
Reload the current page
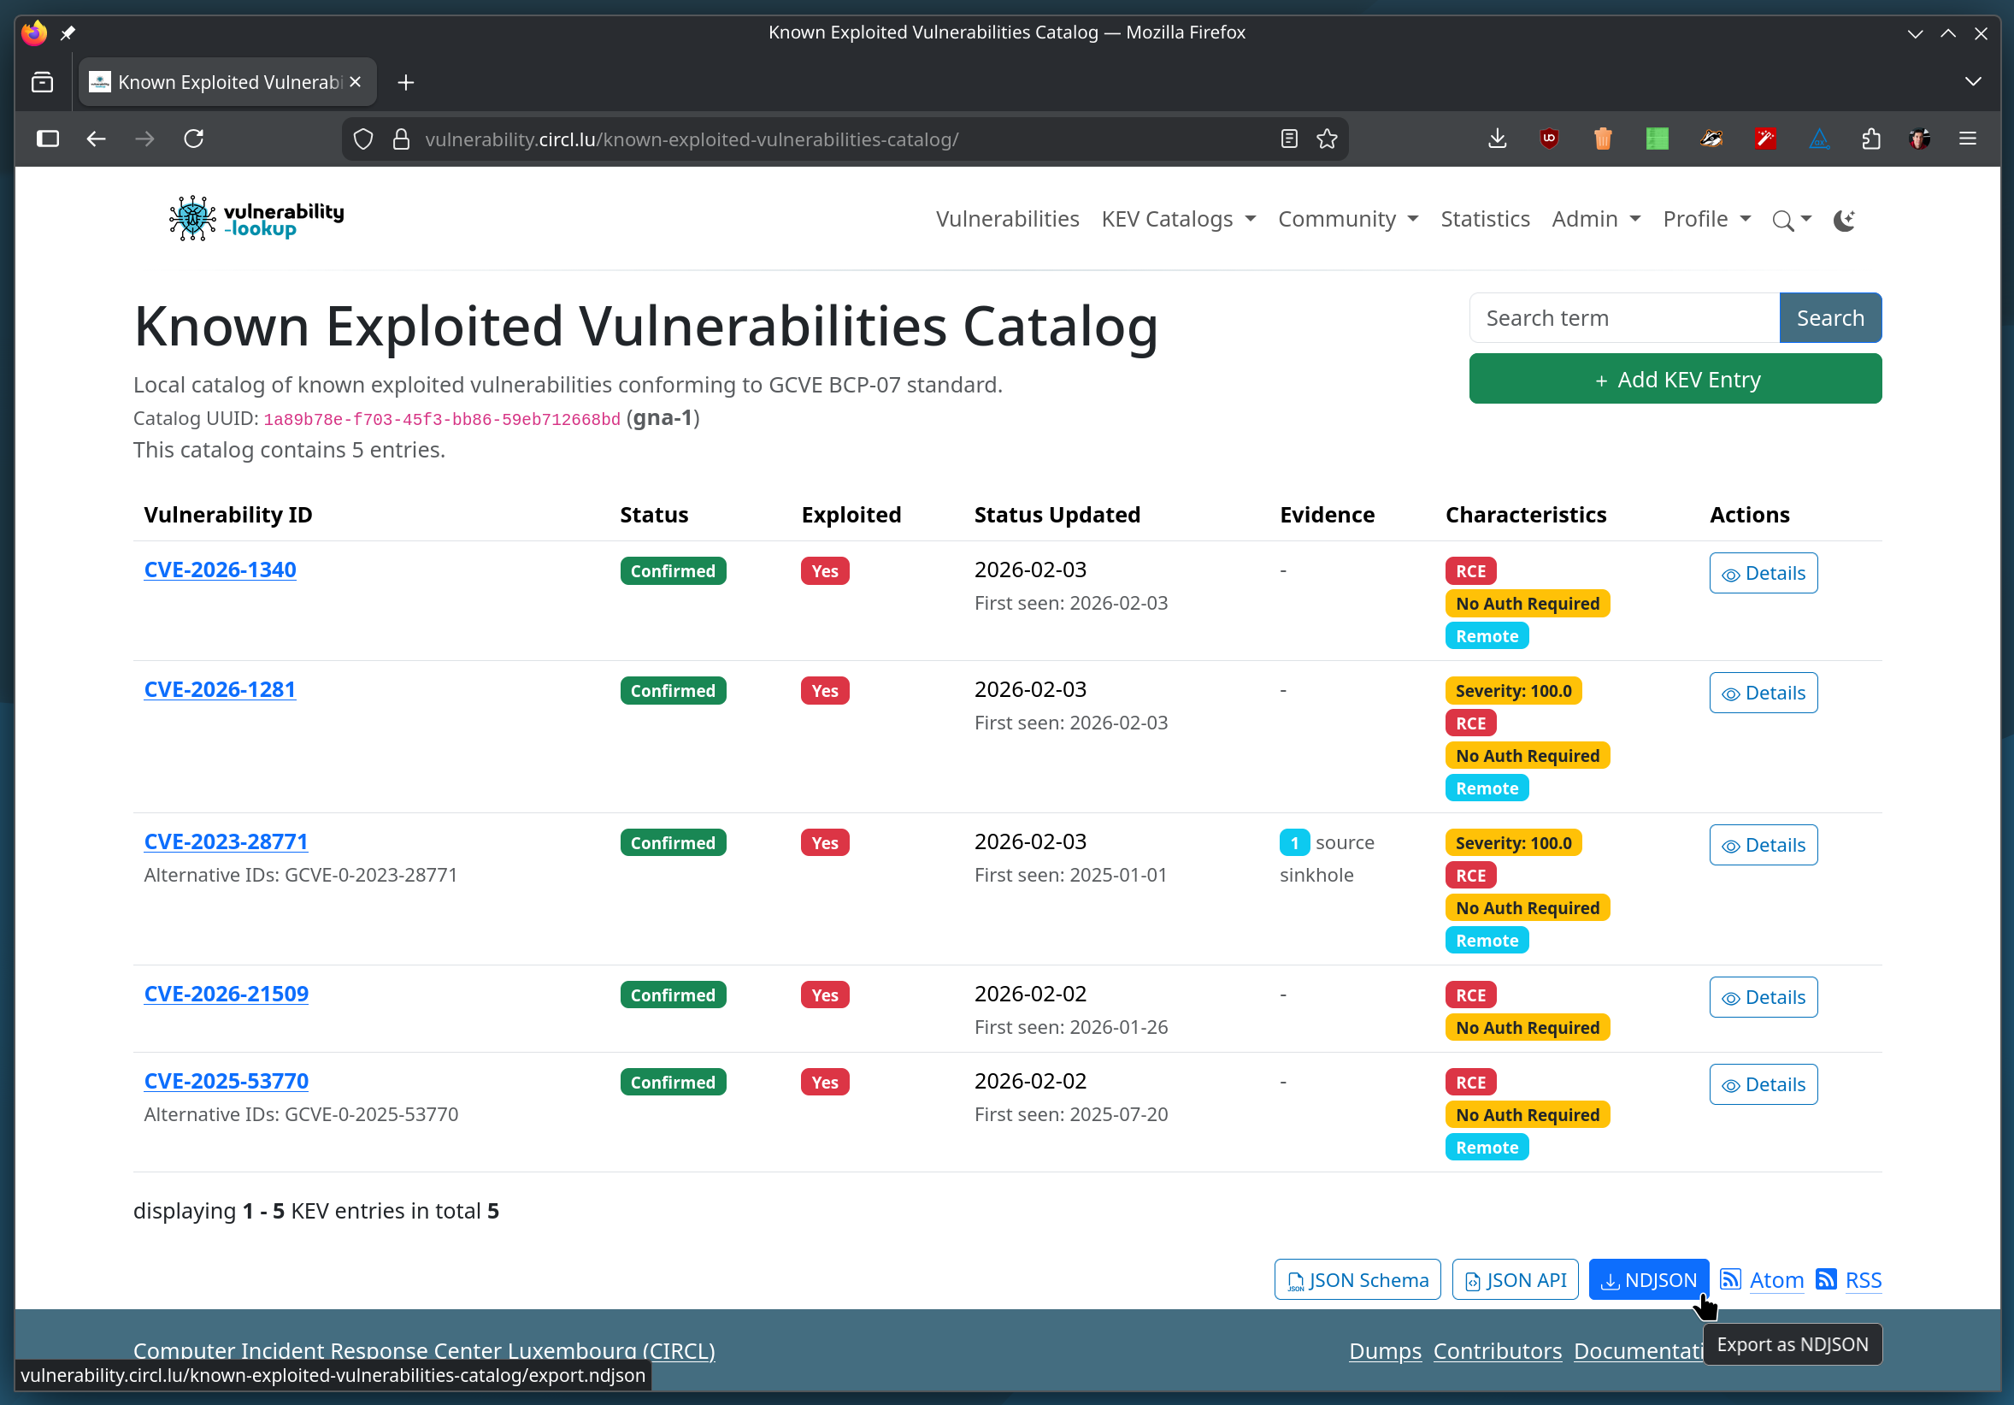[x=194, y=139]
